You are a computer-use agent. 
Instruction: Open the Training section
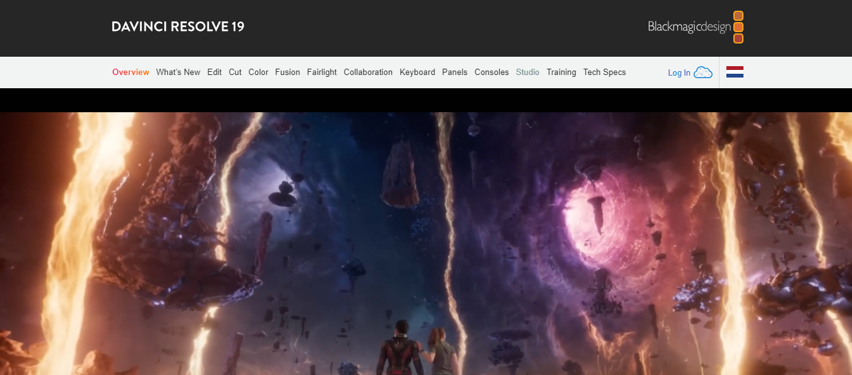(561, 72)
